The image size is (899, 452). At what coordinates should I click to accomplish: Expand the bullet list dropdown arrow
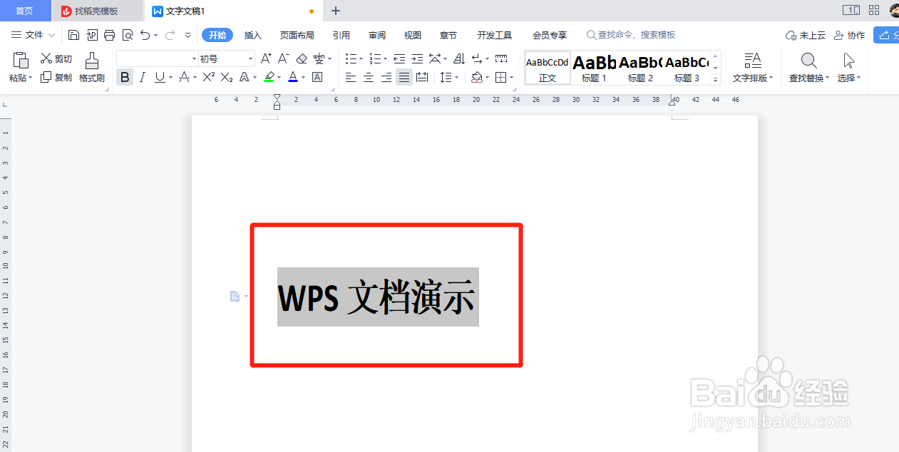[x=361, y=58]
